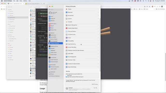166x93 pixels.
Task: Click Open Anyway button
Action: click(95, 84)
